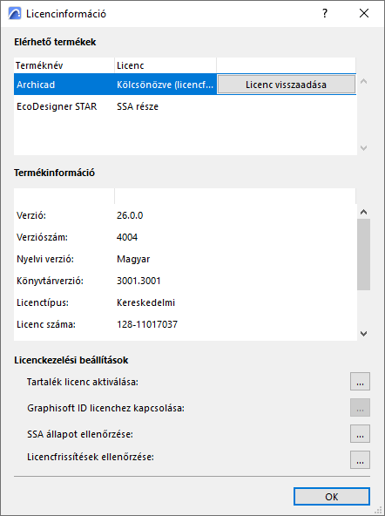Select the EcoDesigner STAR product row

185,106
